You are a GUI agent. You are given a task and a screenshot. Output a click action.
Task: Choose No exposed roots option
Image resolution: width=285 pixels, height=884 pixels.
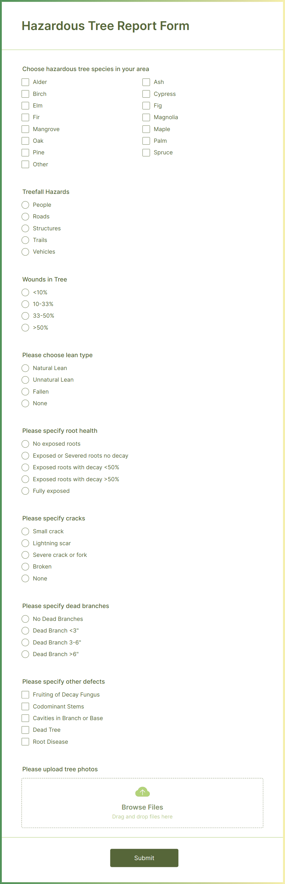tap(25, 444)
